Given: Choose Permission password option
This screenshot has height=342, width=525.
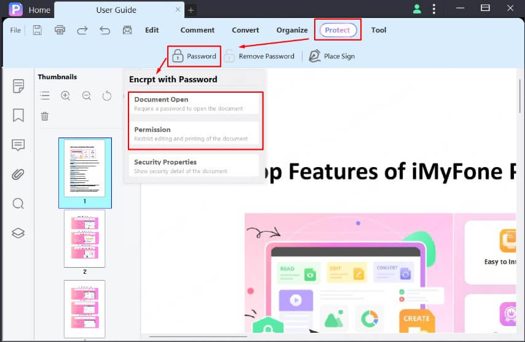Looking at the screenshot, I should (194, 134).
